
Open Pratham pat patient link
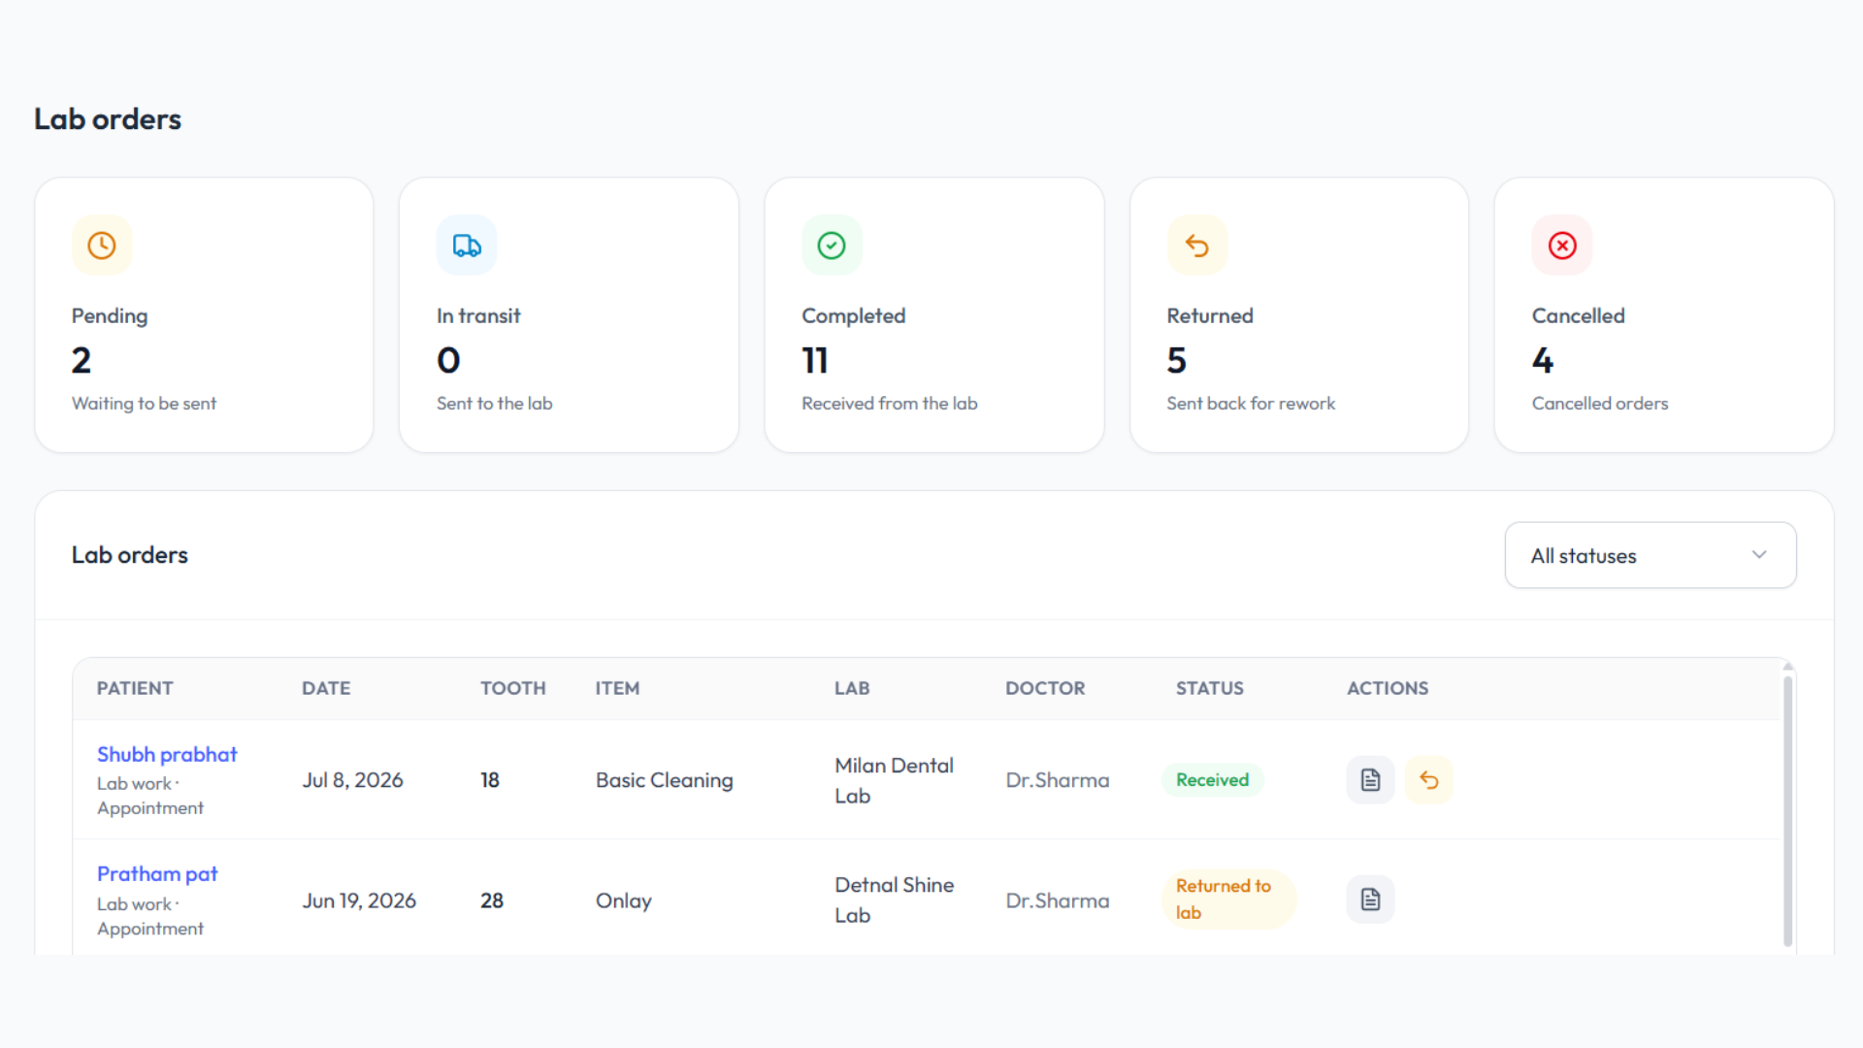[157, 873]
